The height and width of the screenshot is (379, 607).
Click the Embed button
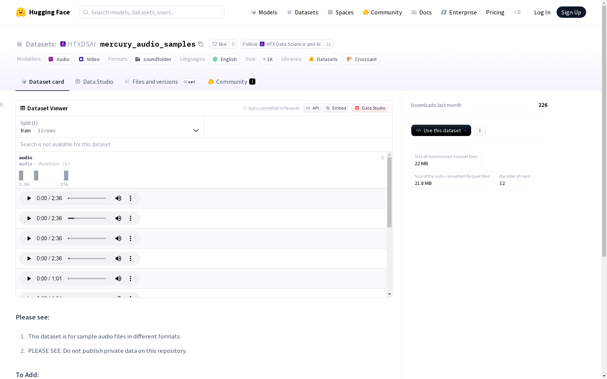point(336,108)
